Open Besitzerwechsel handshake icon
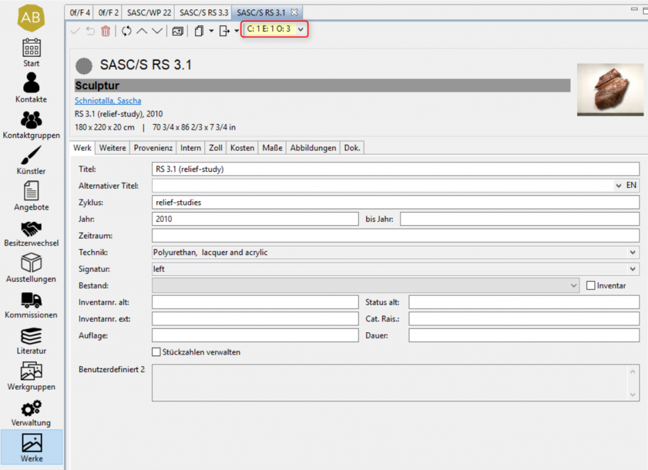648x470 pixels. [x=32, y=229]
